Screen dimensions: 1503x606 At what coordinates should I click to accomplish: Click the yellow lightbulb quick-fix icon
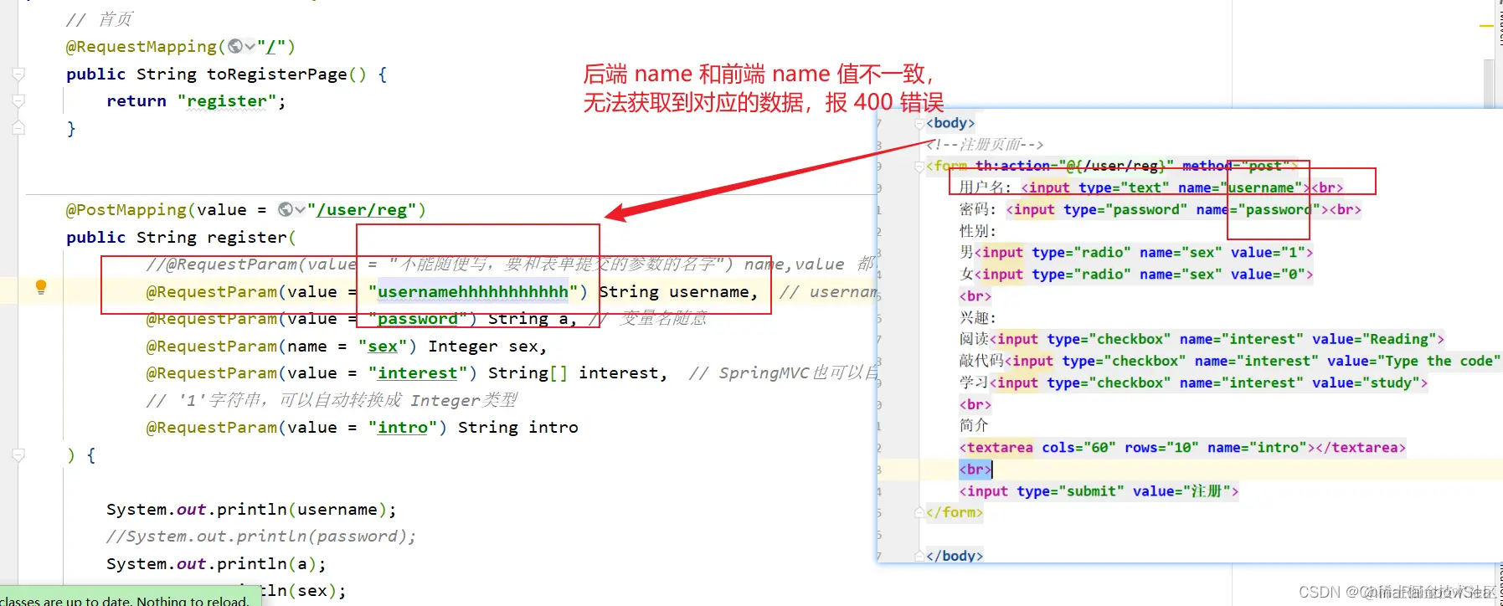41,287
